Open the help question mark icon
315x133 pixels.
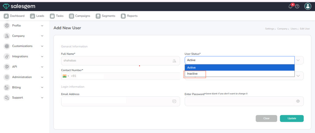297,6
